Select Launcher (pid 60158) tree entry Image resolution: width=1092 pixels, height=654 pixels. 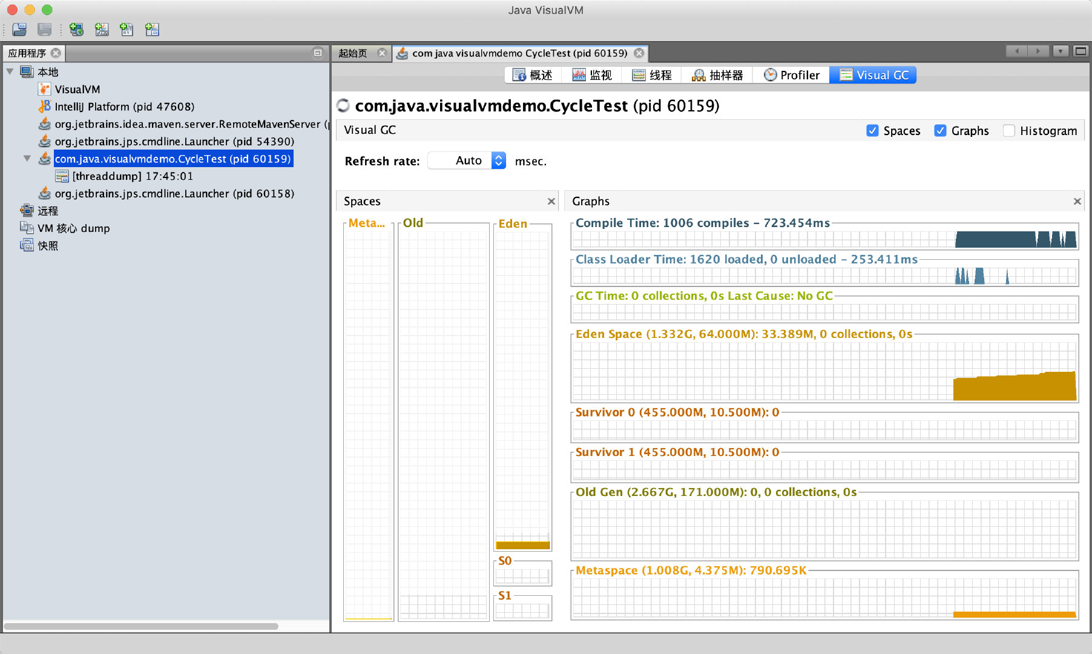point(174,193)
